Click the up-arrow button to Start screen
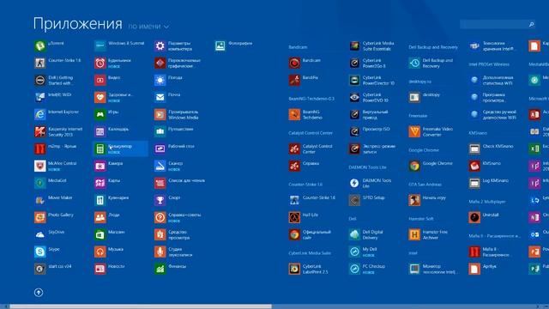549x309 pixels. point(39,292)
